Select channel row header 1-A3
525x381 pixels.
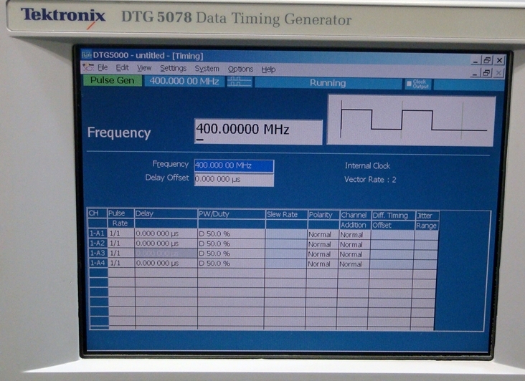click(98, 253)
